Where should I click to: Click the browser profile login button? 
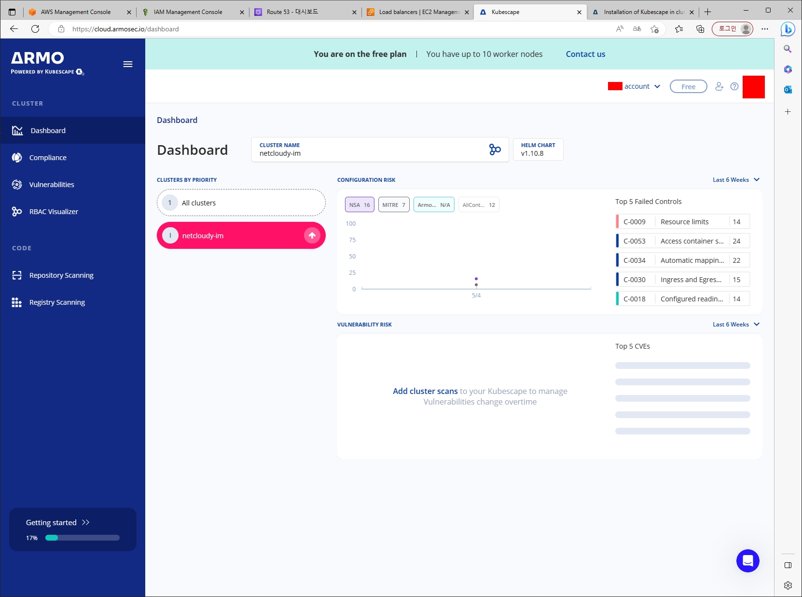pos(733,29)
